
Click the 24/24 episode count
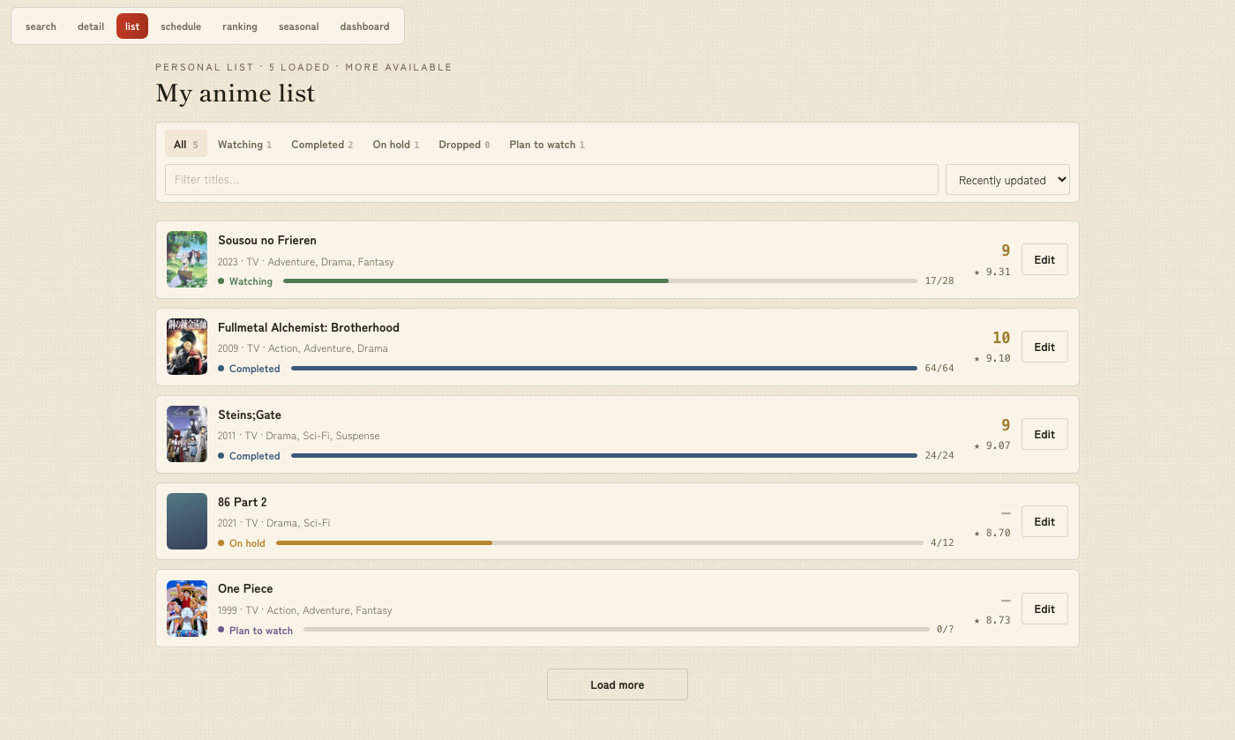(x=939, y=455)
